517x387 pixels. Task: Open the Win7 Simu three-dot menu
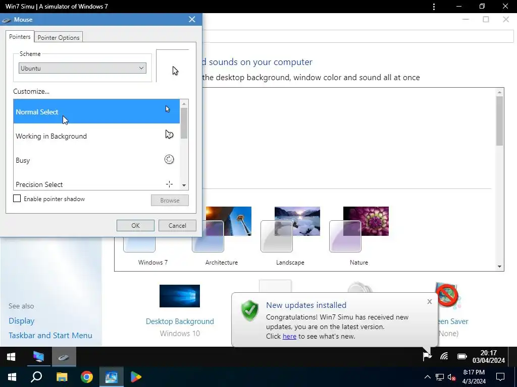click(434, 6)
